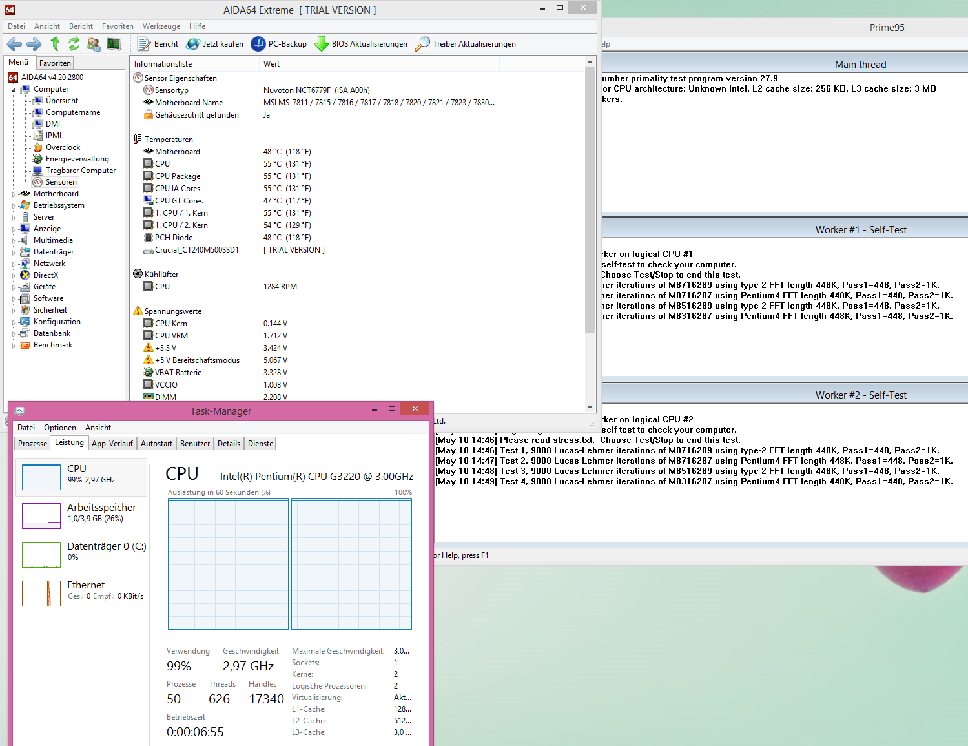This screenshot has height=746, width=968.
Task: Open the Bericht report toolbar button
Action: (x=158, y=44)
